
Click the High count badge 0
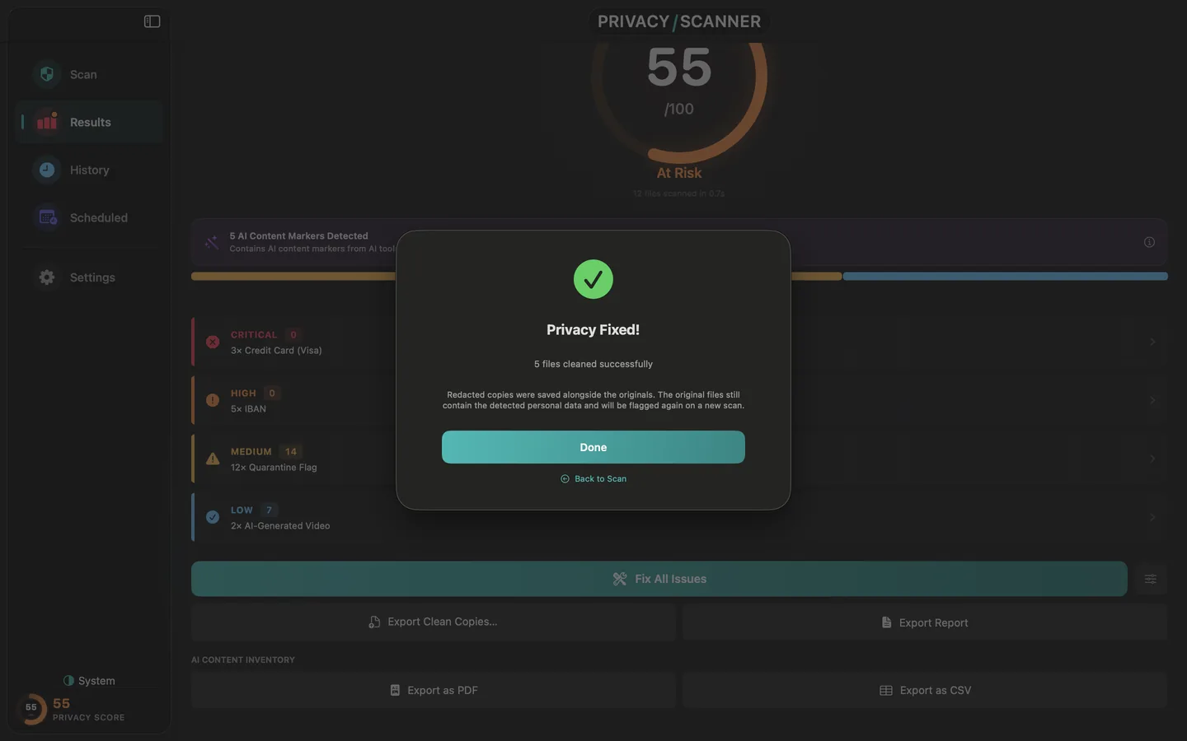pyautogui.click(x=272, y=393)
